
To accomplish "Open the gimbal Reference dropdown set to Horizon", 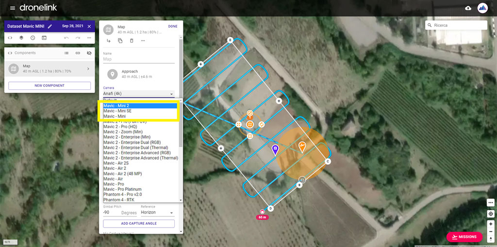I will pos(157,213).
